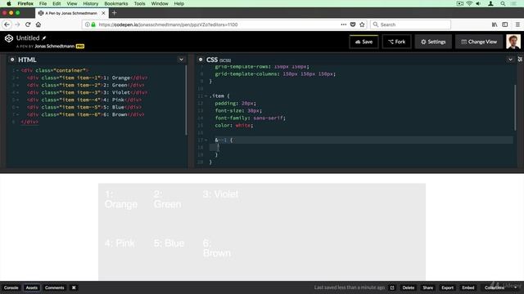Click the CodePen logo icon
524x294 pixels.
pos(9,38)
